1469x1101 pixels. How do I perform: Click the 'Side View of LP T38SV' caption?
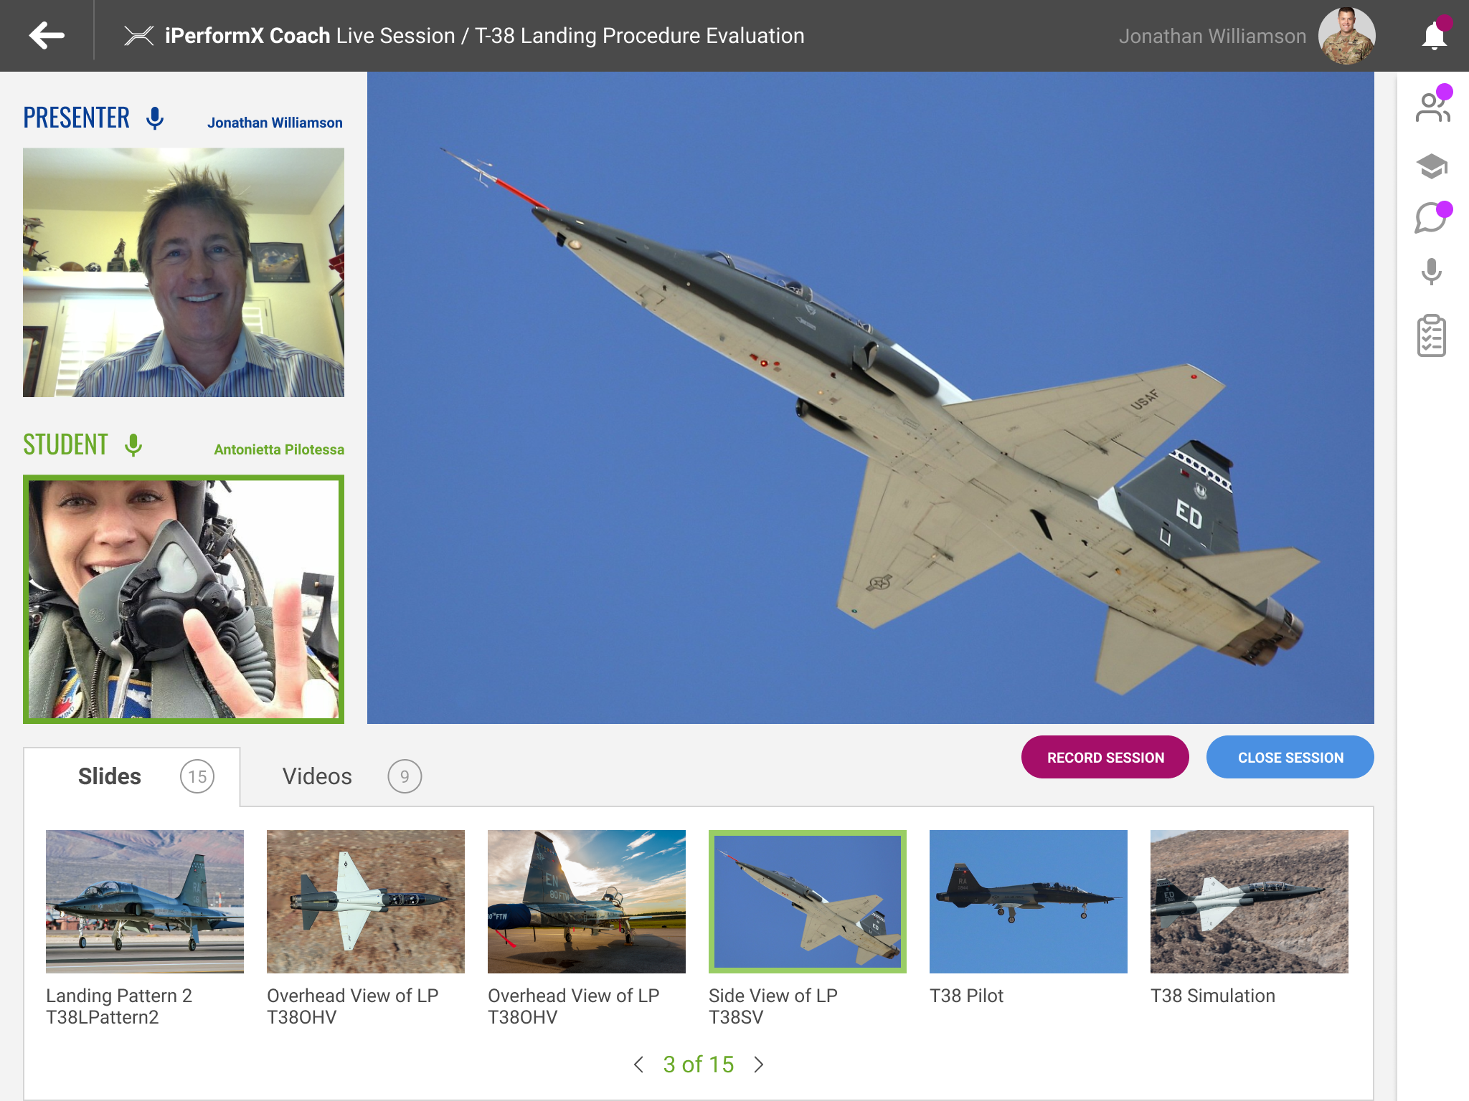click(773, 1006)
